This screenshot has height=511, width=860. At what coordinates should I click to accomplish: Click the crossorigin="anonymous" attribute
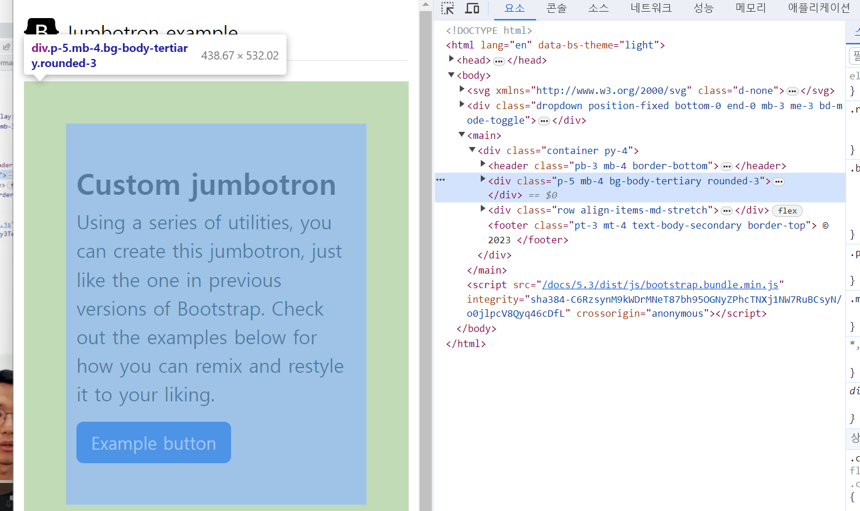tap(643, 313)
